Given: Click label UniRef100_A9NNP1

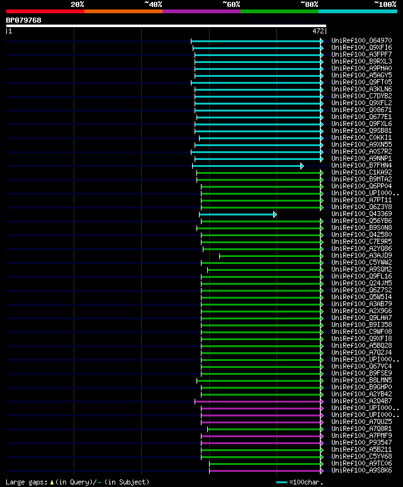Looking at the screenshot, I should (x=361, y=158).
